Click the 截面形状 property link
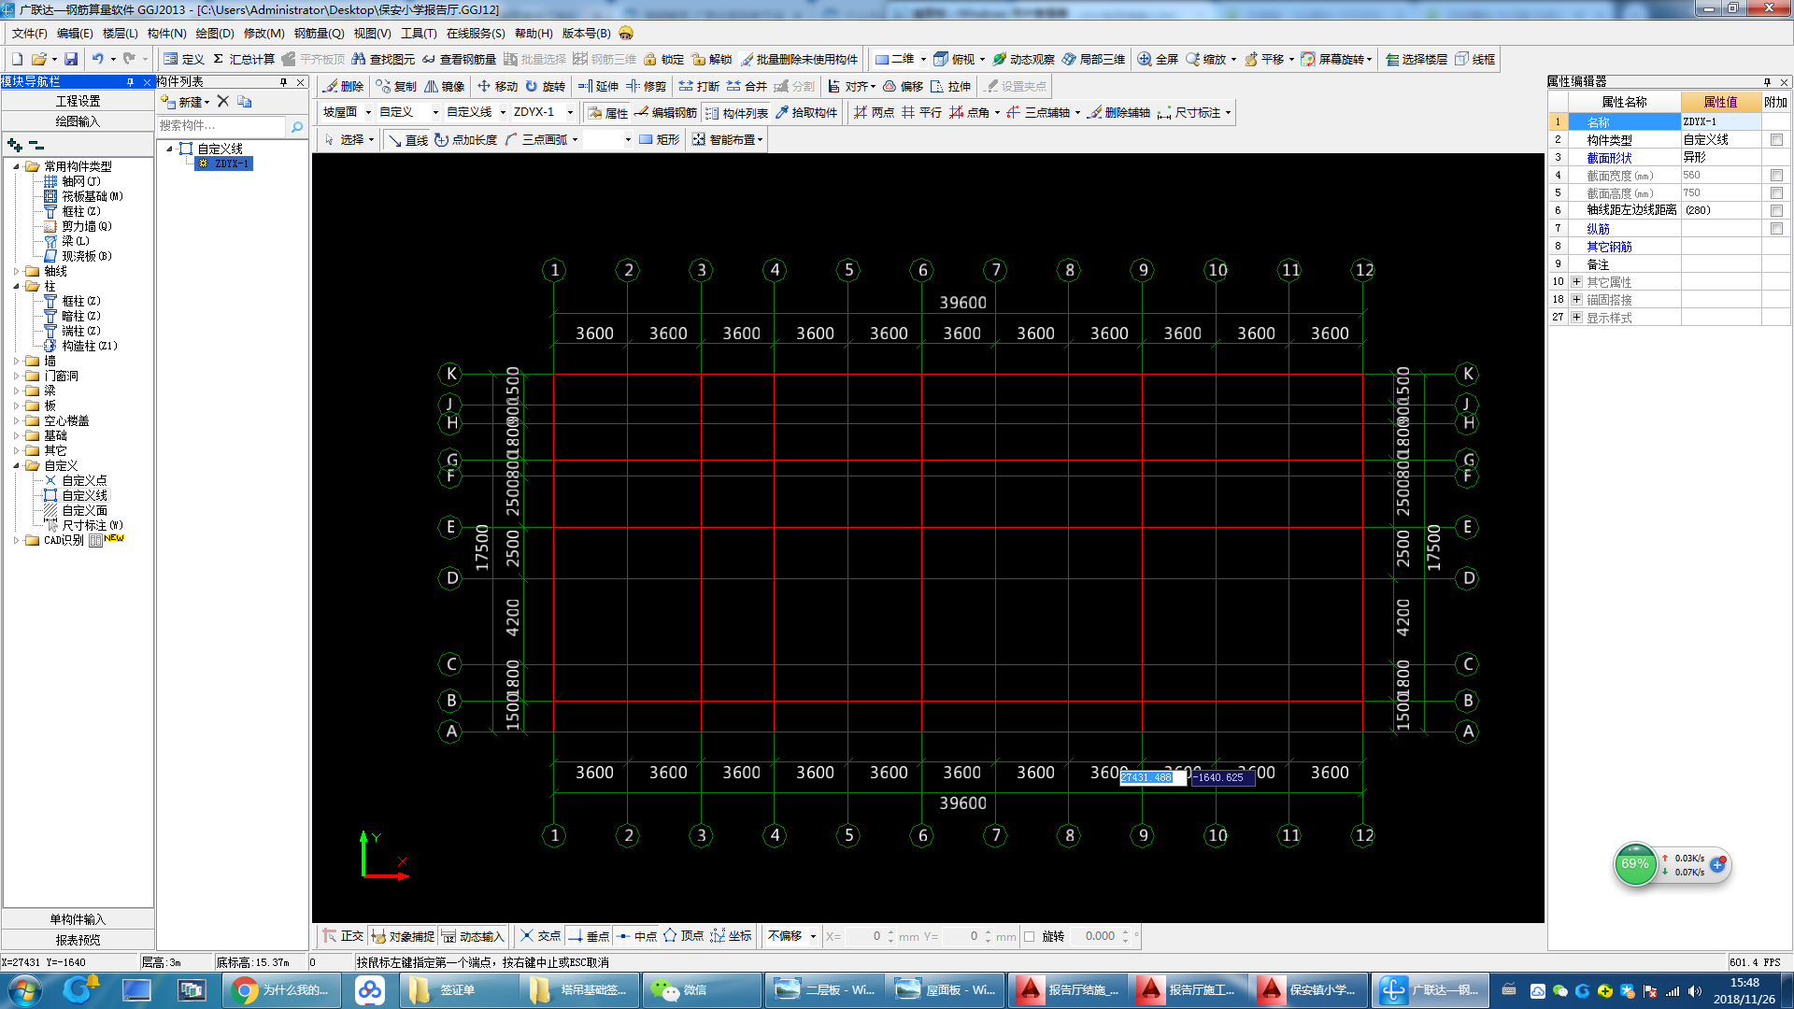This screenshot has height=1009, width=1794. click(1609, 158)
